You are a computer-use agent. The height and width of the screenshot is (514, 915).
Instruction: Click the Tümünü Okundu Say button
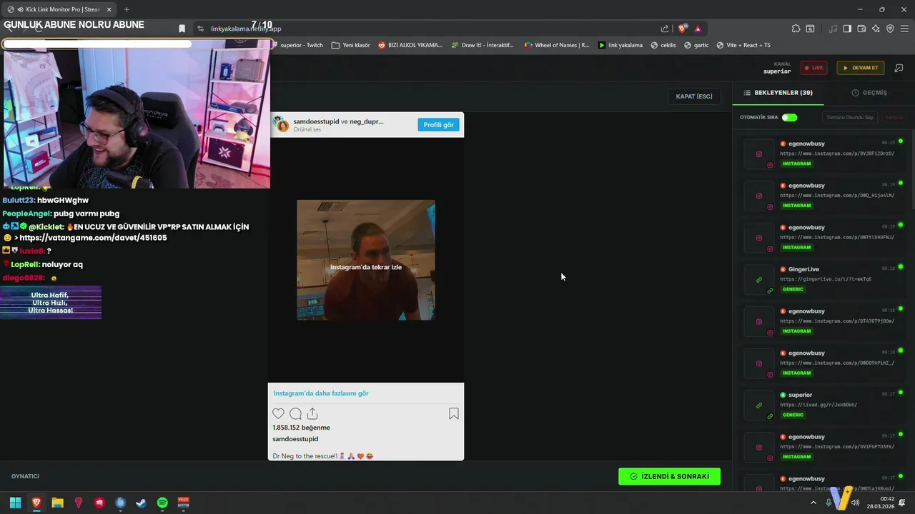850,117
